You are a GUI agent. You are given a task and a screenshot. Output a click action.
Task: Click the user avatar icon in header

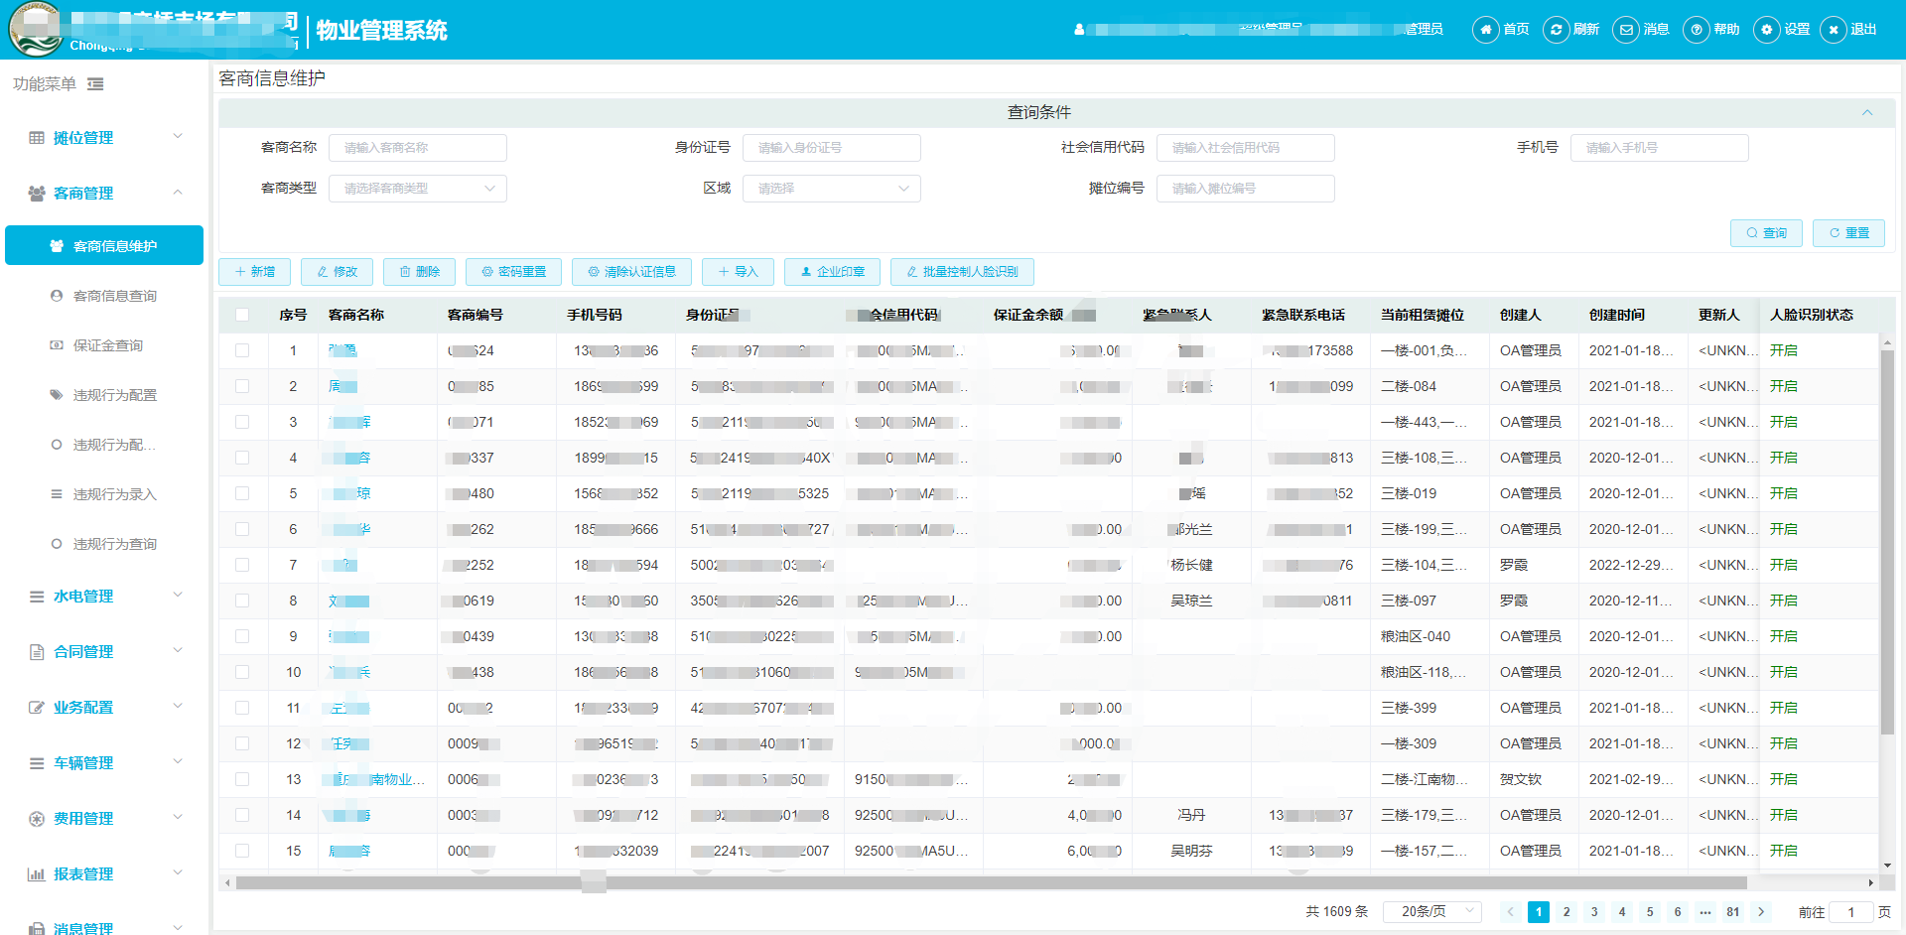coord(1079,30)
